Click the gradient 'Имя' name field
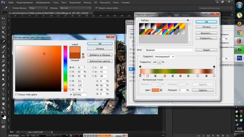This screenshot has height=137, width=244. point(169,50)
